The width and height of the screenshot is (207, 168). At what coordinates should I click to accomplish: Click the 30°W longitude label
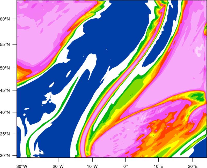[22, 166]
